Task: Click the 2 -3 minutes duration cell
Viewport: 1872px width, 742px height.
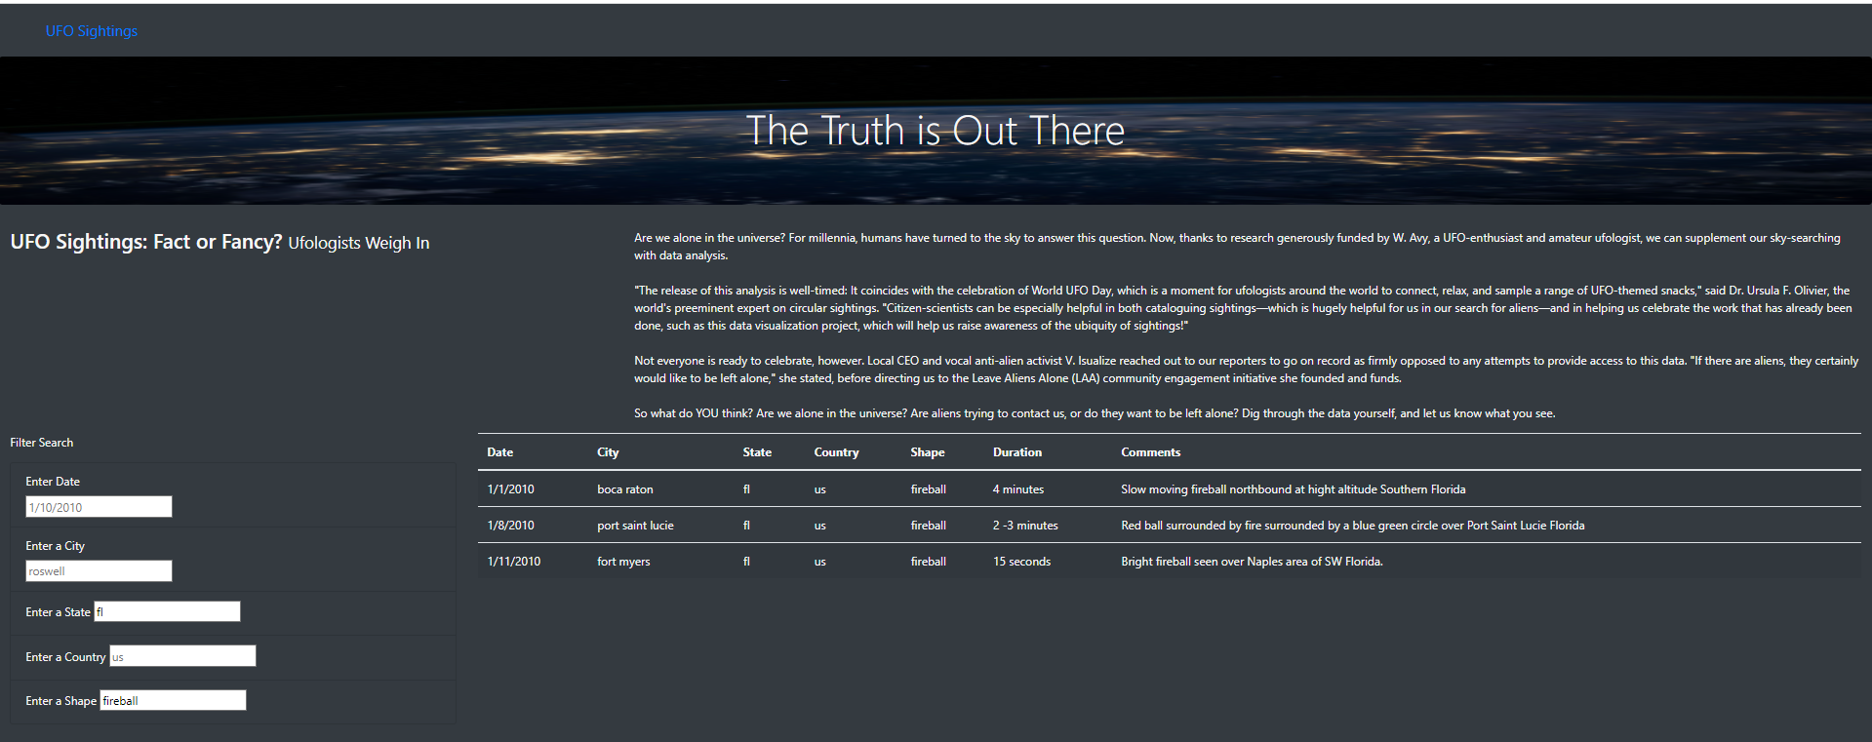Action: tap(1025, 526)
